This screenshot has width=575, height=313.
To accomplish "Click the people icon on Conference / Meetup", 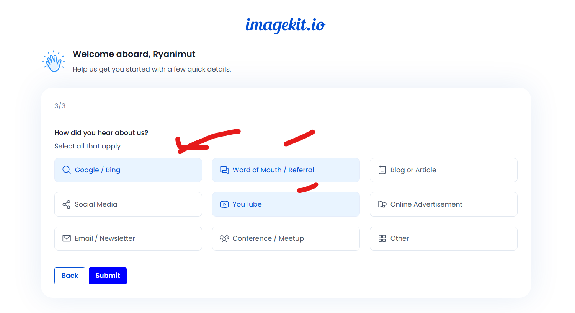I will (224, 238).
